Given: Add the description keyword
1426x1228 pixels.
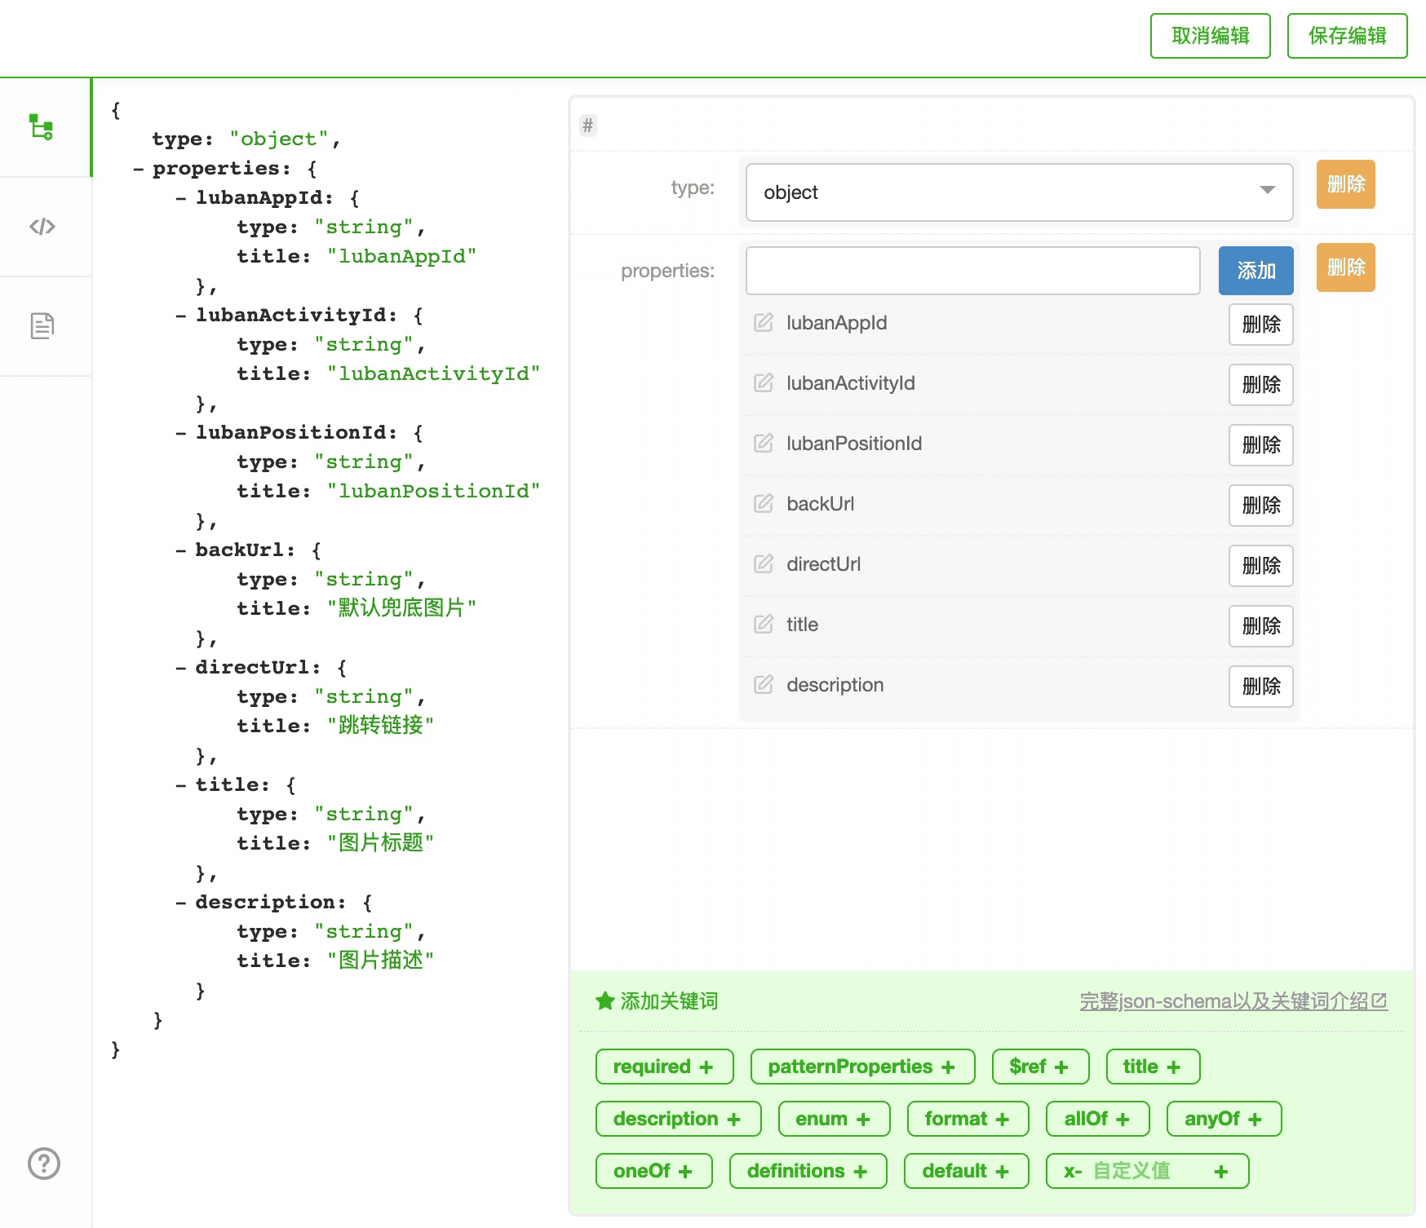Looking at the screenshot, I should (x=679, y=1119).
